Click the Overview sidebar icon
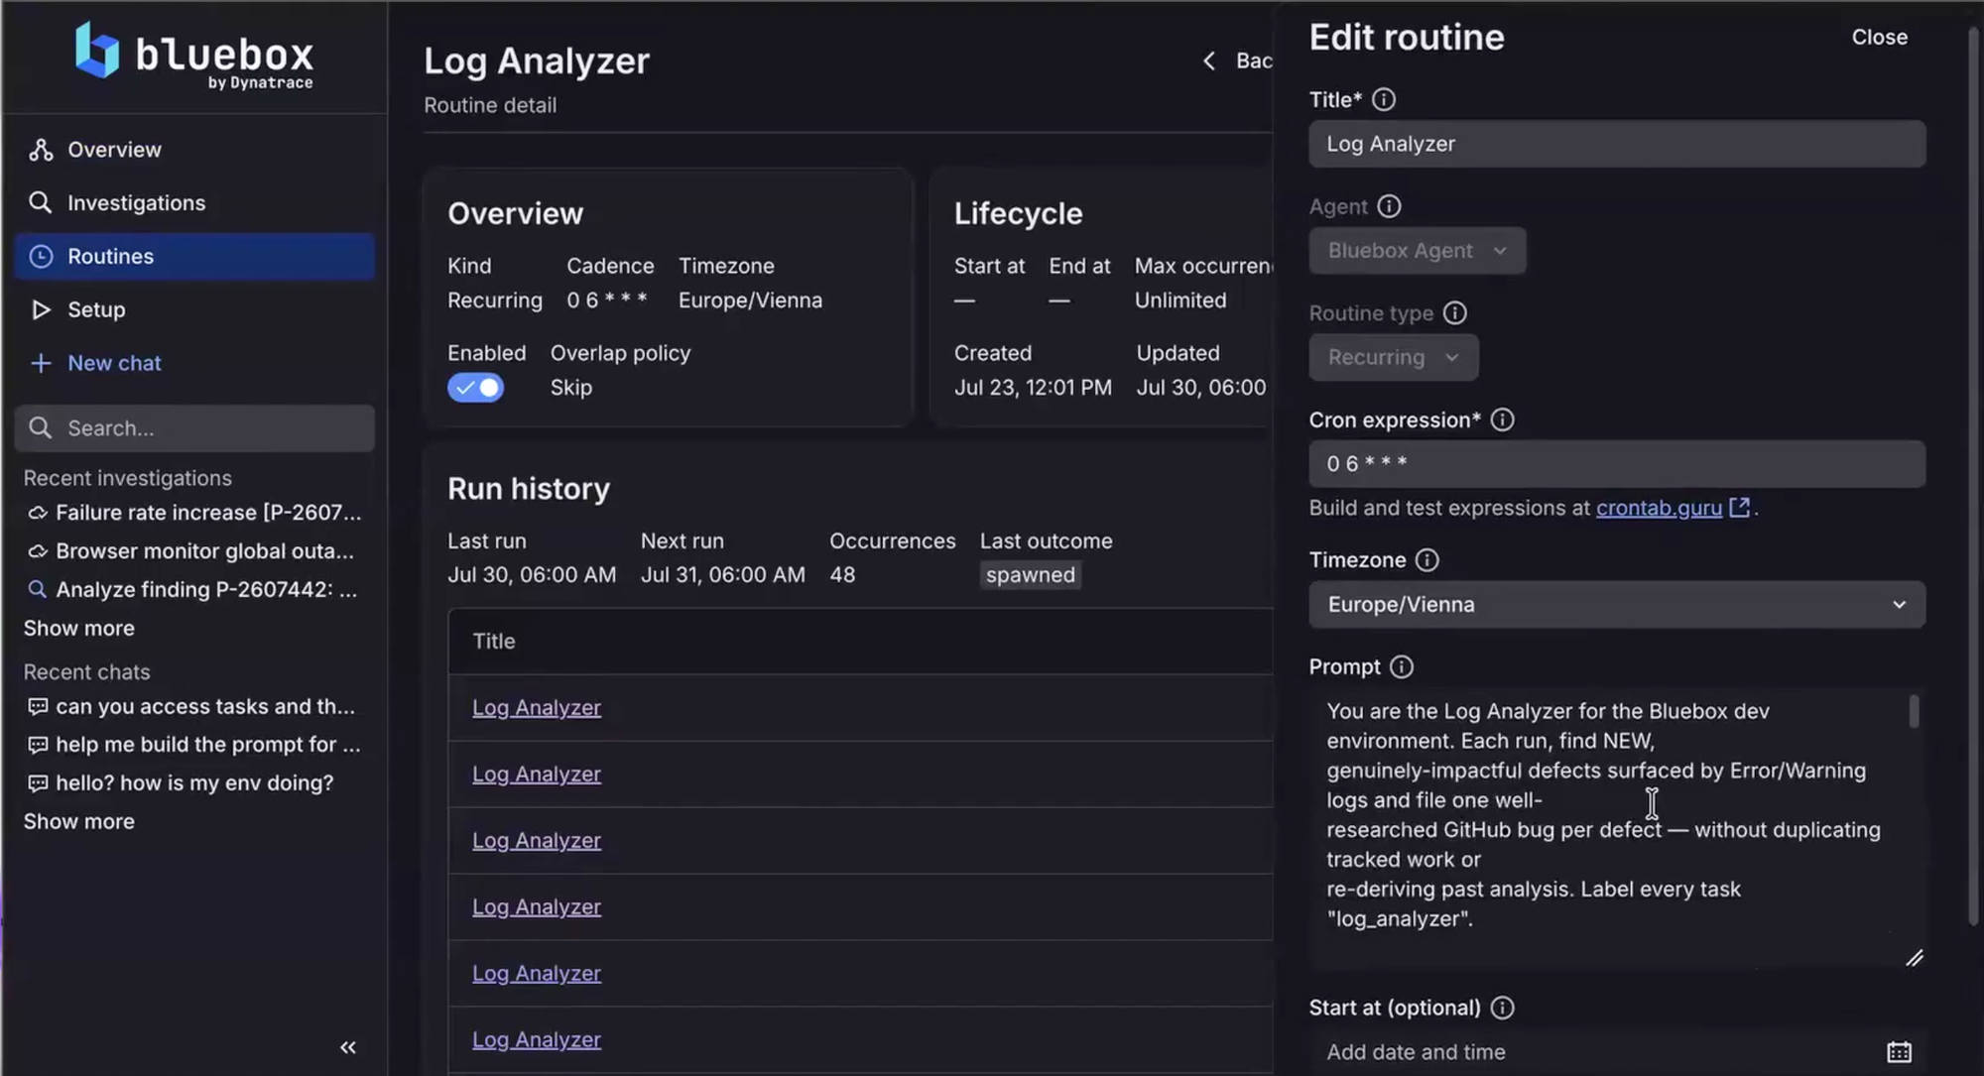Image resolution: width=1984 pixels, height=1076 pixels. tap(41, 150)
